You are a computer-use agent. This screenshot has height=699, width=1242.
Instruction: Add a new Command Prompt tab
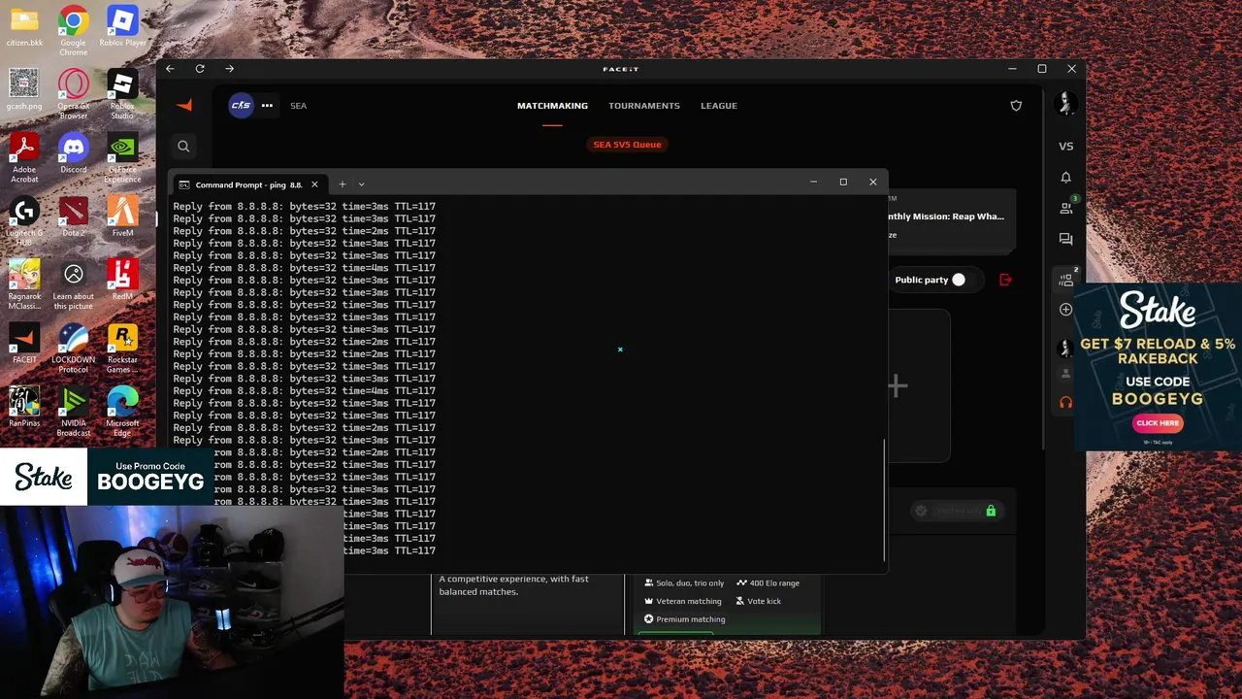[x=342, y=184]
